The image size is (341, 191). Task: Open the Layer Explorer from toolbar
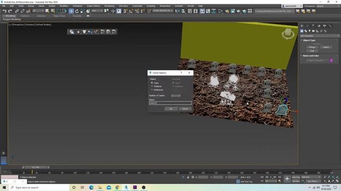pyautogui.click(x=196, y=11)
